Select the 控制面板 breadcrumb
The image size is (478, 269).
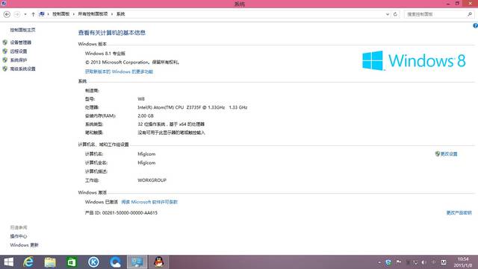(x=61, y=14)
